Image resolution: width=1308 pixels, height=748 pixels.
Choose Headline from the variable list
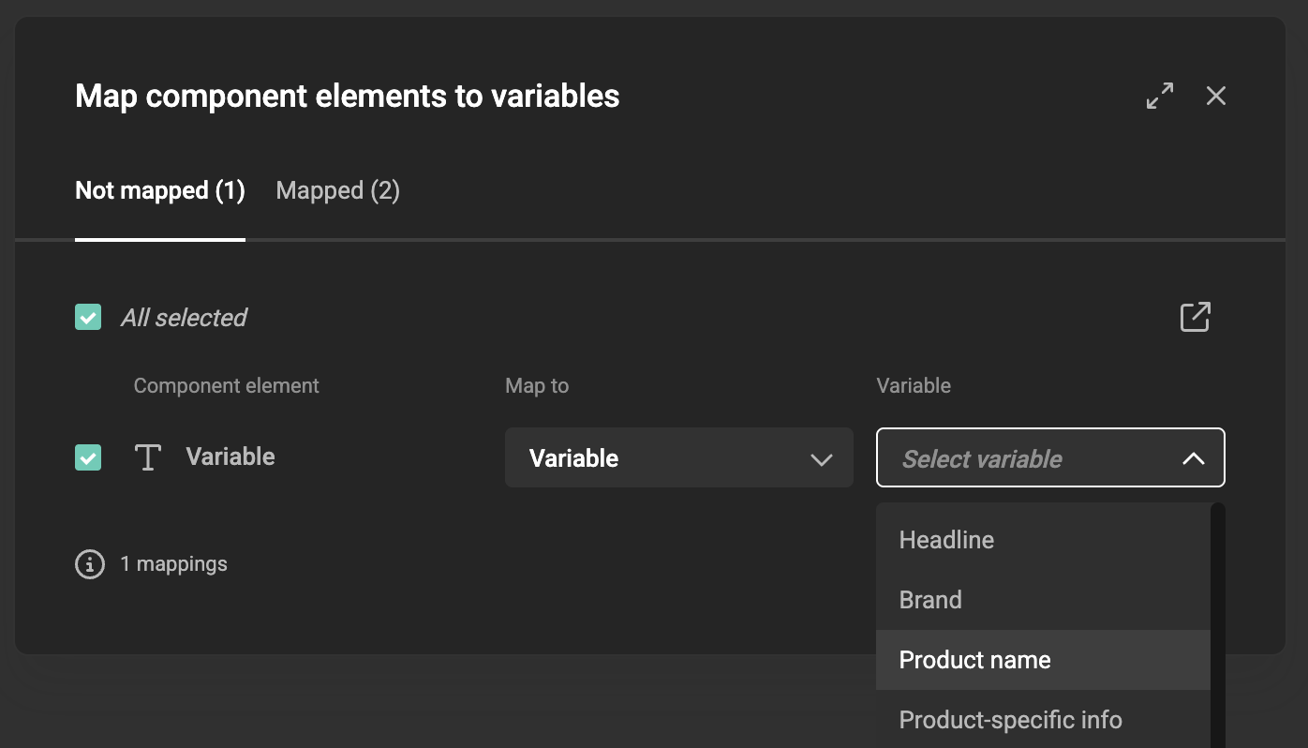tap(945, 539)
